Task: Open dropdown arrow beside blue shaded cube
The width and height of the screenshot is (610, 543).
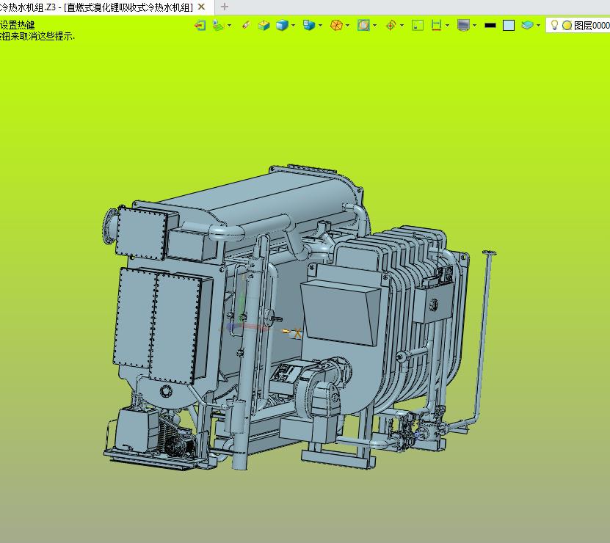Action: [x=294, y=25]
